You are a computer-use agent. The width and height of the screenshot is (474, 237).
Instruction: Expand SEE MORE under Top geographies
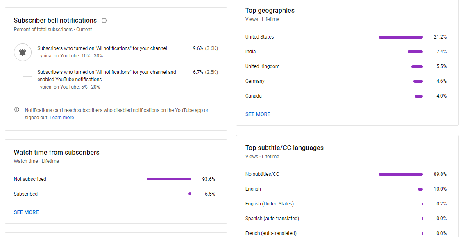tap(258, 114)
